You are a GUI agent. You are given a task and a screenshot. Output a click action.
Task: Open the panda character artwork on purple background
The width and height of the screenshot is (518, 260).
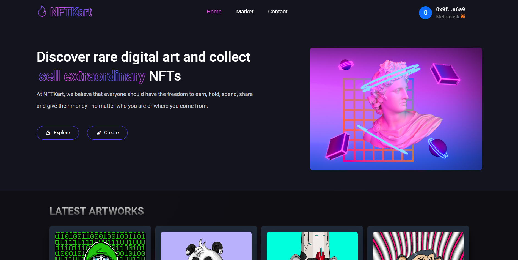click(x=206, y=246)
